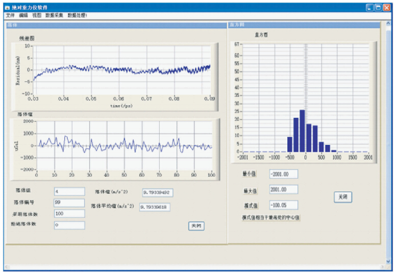396x273 pixels.
Task: Click the 落体编号 field showing 99
Action: 69,203
